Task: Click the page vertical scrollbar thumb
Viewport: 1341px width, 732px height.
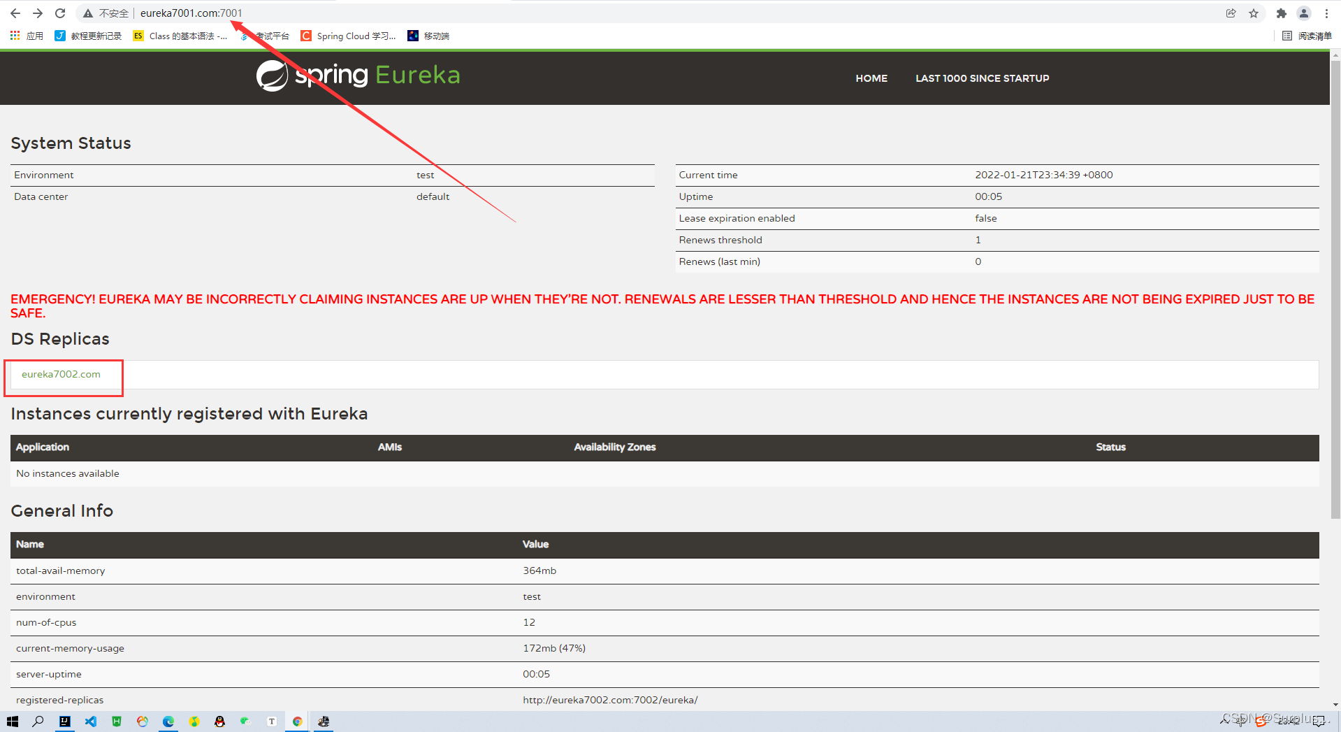Action: [x=1335, y=288]
